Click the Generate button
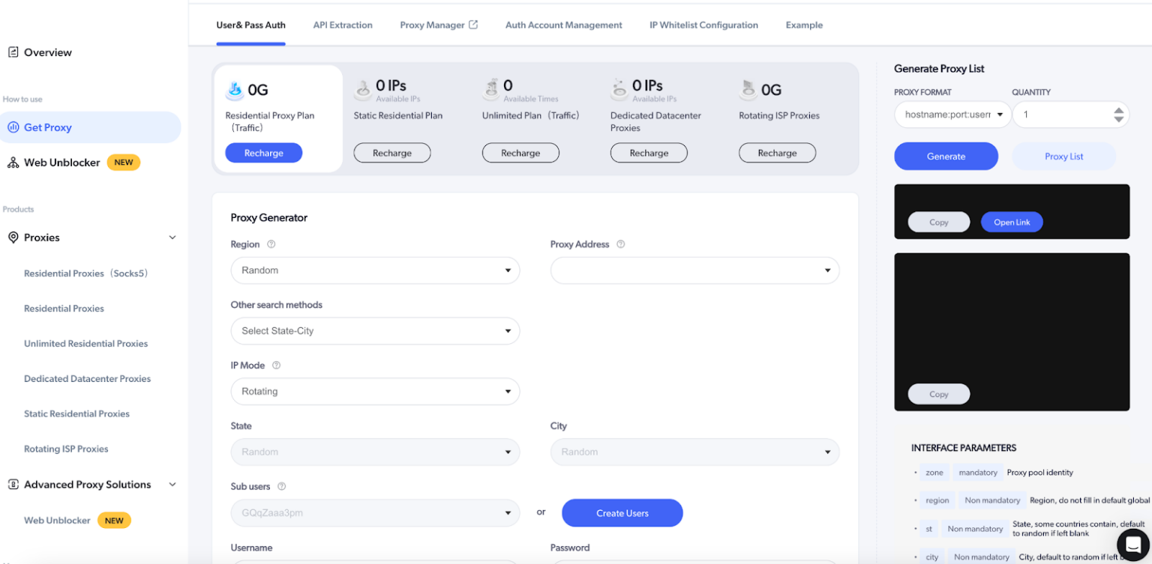The height and width of the screenshot is (564, 1152). pos(946,156)
